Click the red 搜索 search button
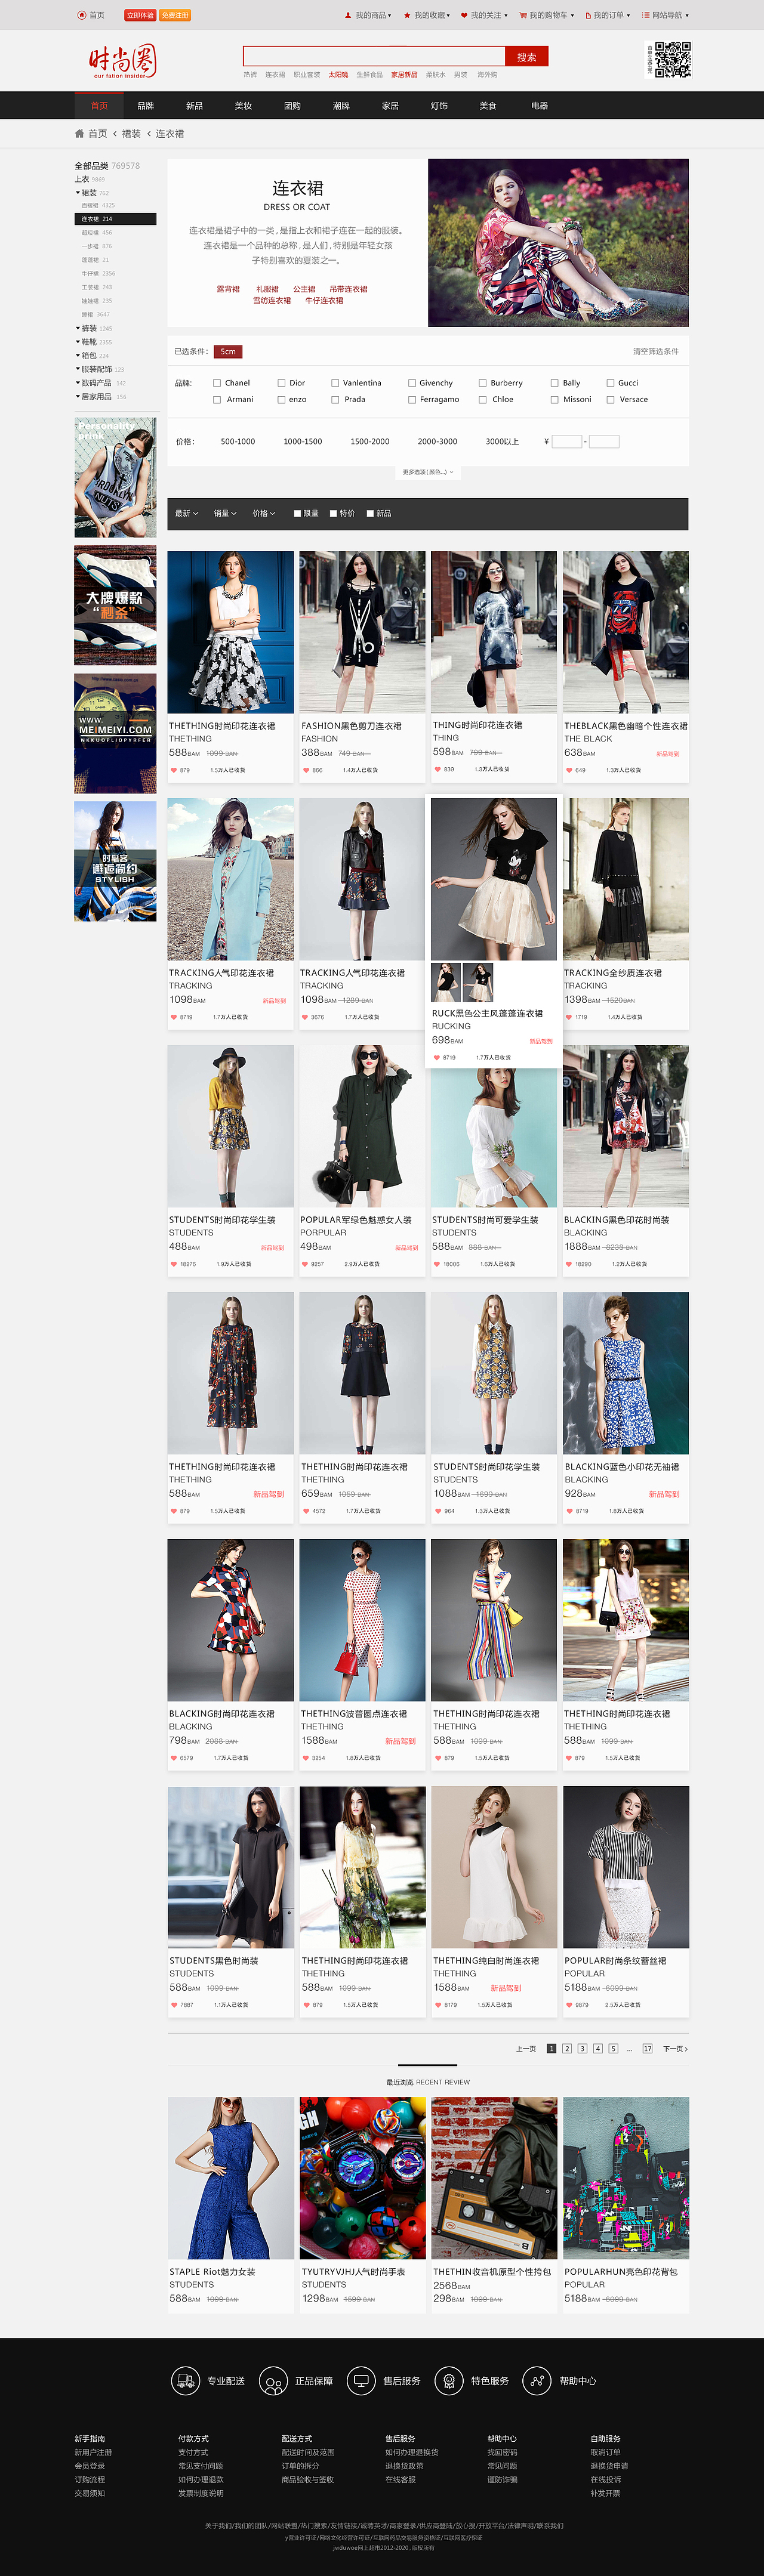 tap(527, 57)
